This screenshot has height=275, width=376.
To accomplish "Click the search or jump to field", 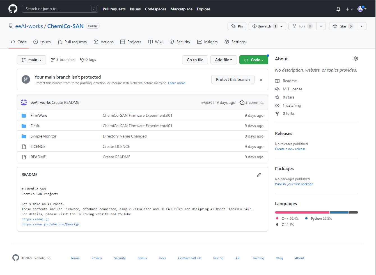I will click(60, 9).
